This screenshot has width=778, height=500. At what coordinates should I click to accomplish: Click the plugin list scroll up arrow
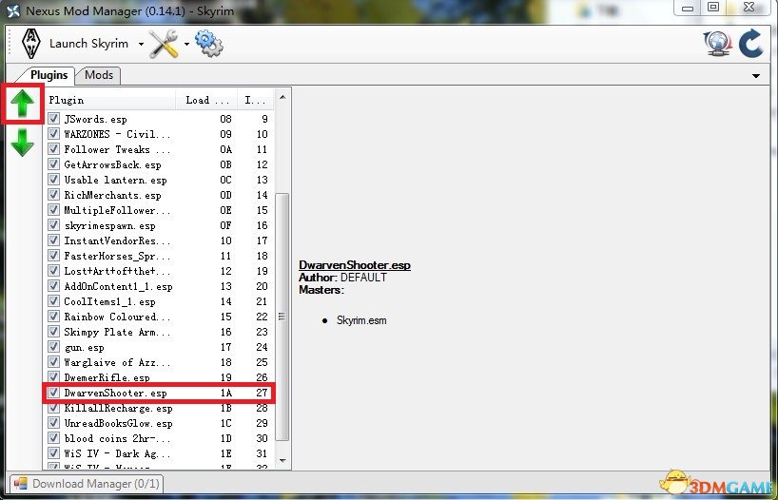[x=282, y=97]
